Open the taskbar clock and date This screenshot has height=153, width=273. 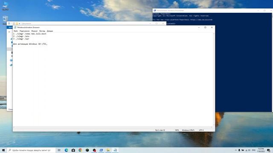[x=261, y=150]
